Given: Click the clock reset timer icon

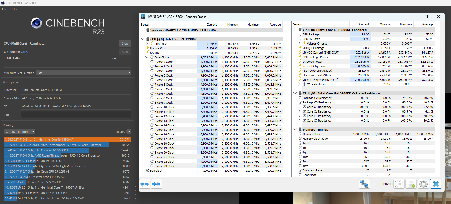Looking at the screenshot, I should tap(399, 184).
